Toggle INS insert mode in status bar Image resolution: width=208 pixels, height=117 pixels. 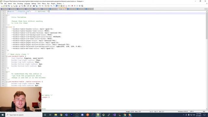(x=204, y=111)
